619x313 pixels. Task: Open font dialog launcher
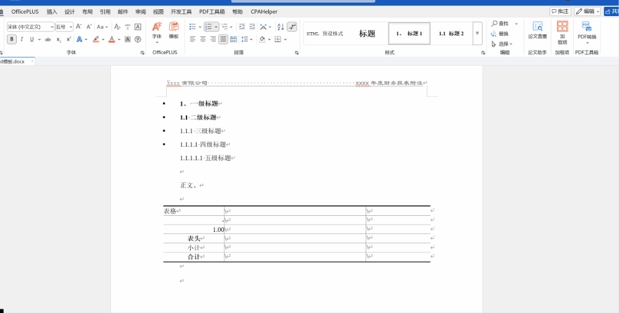tap(143, 53)
